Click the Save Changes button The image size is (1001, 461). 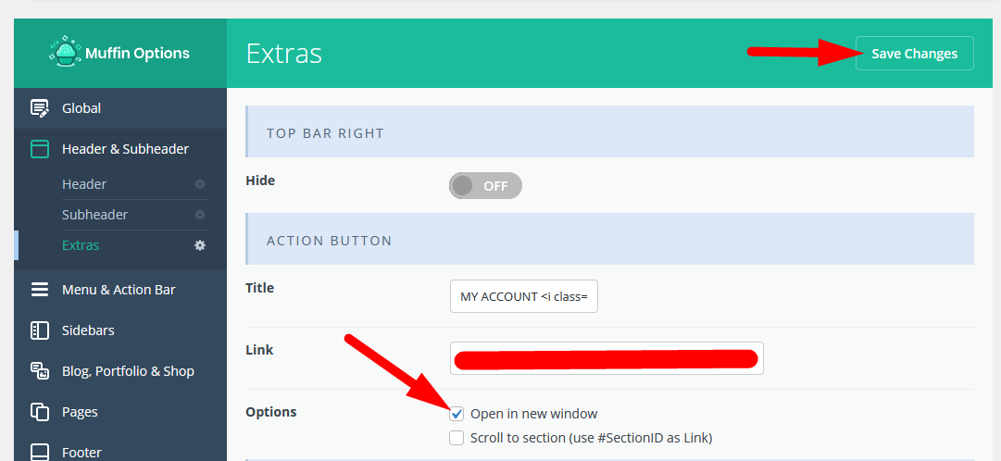pyautogui.click(x=914, y=54)
